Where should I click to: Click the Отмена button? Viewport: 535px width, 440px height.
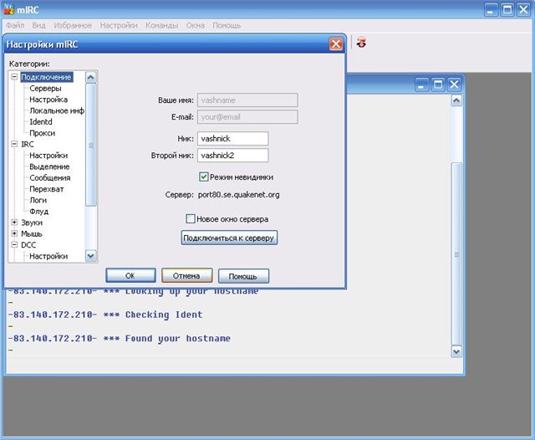[186, 275]
